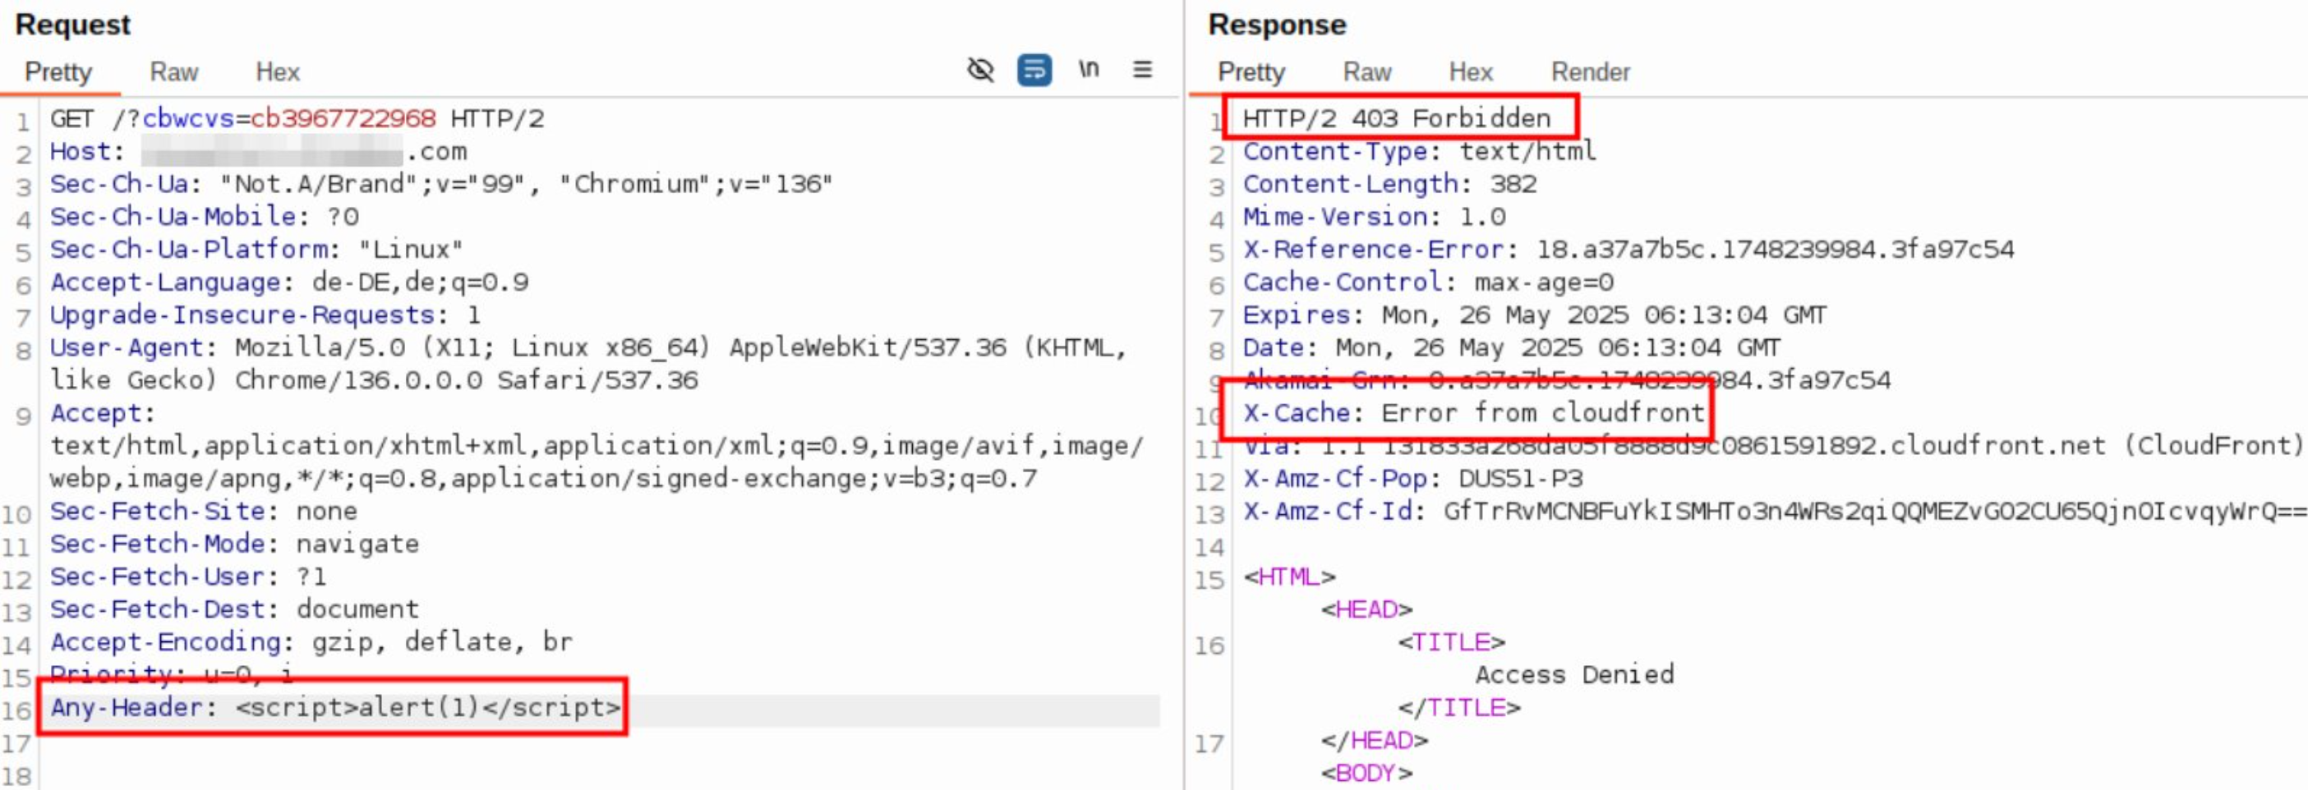Click the Access Denied title text

[1574, 674]
